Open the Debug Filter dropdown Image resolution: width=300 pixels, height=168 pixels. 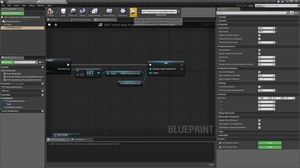(159, 12)
